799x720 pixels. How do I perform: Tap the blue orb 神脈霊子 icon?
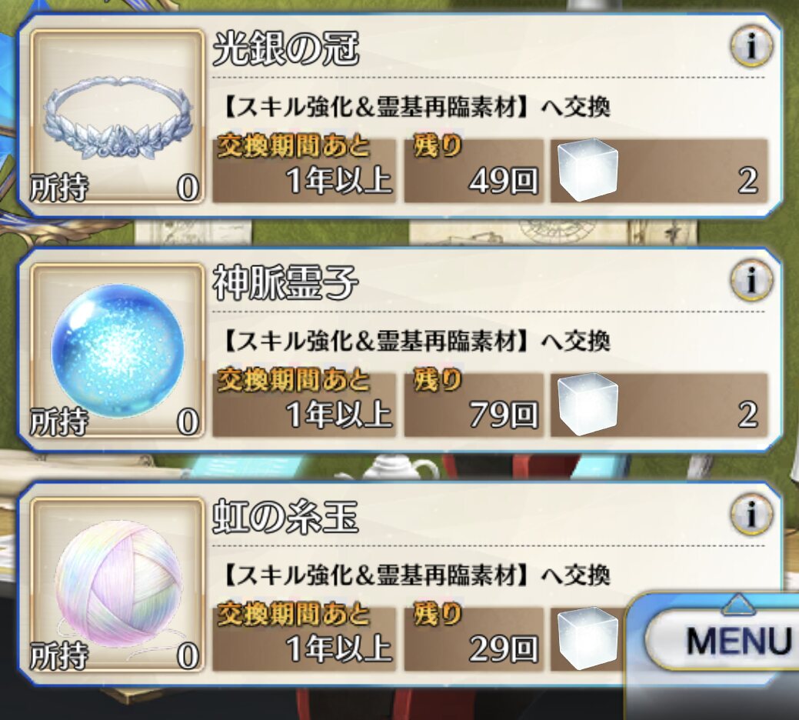pyautogui.click(x=118, y=352)
